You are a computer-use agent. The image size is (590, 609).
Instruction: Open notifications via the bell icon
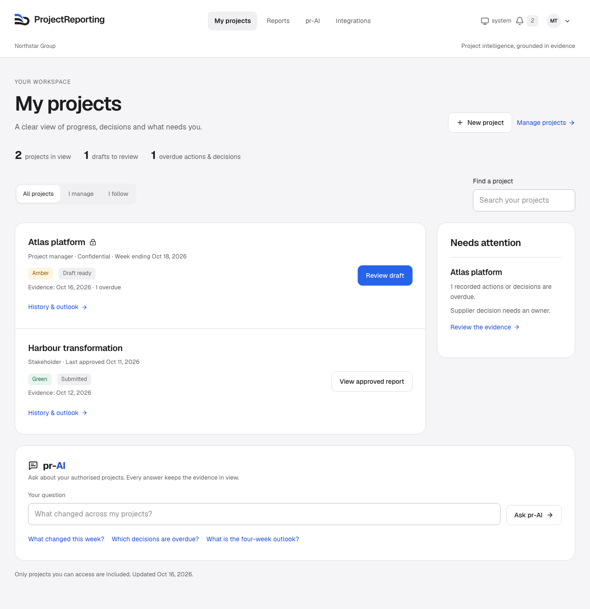click(519, 21)
